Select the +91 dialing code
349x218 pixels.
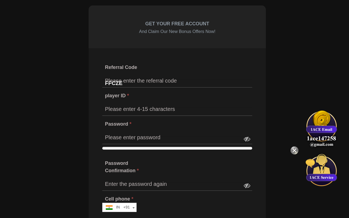pos(127,207)
